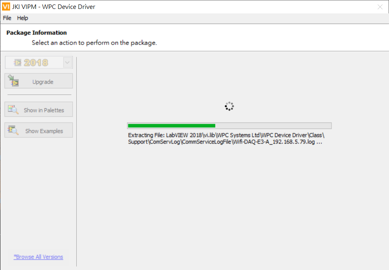Close the JKI VIPM window
389x270 pixels.
click(380, 7)
